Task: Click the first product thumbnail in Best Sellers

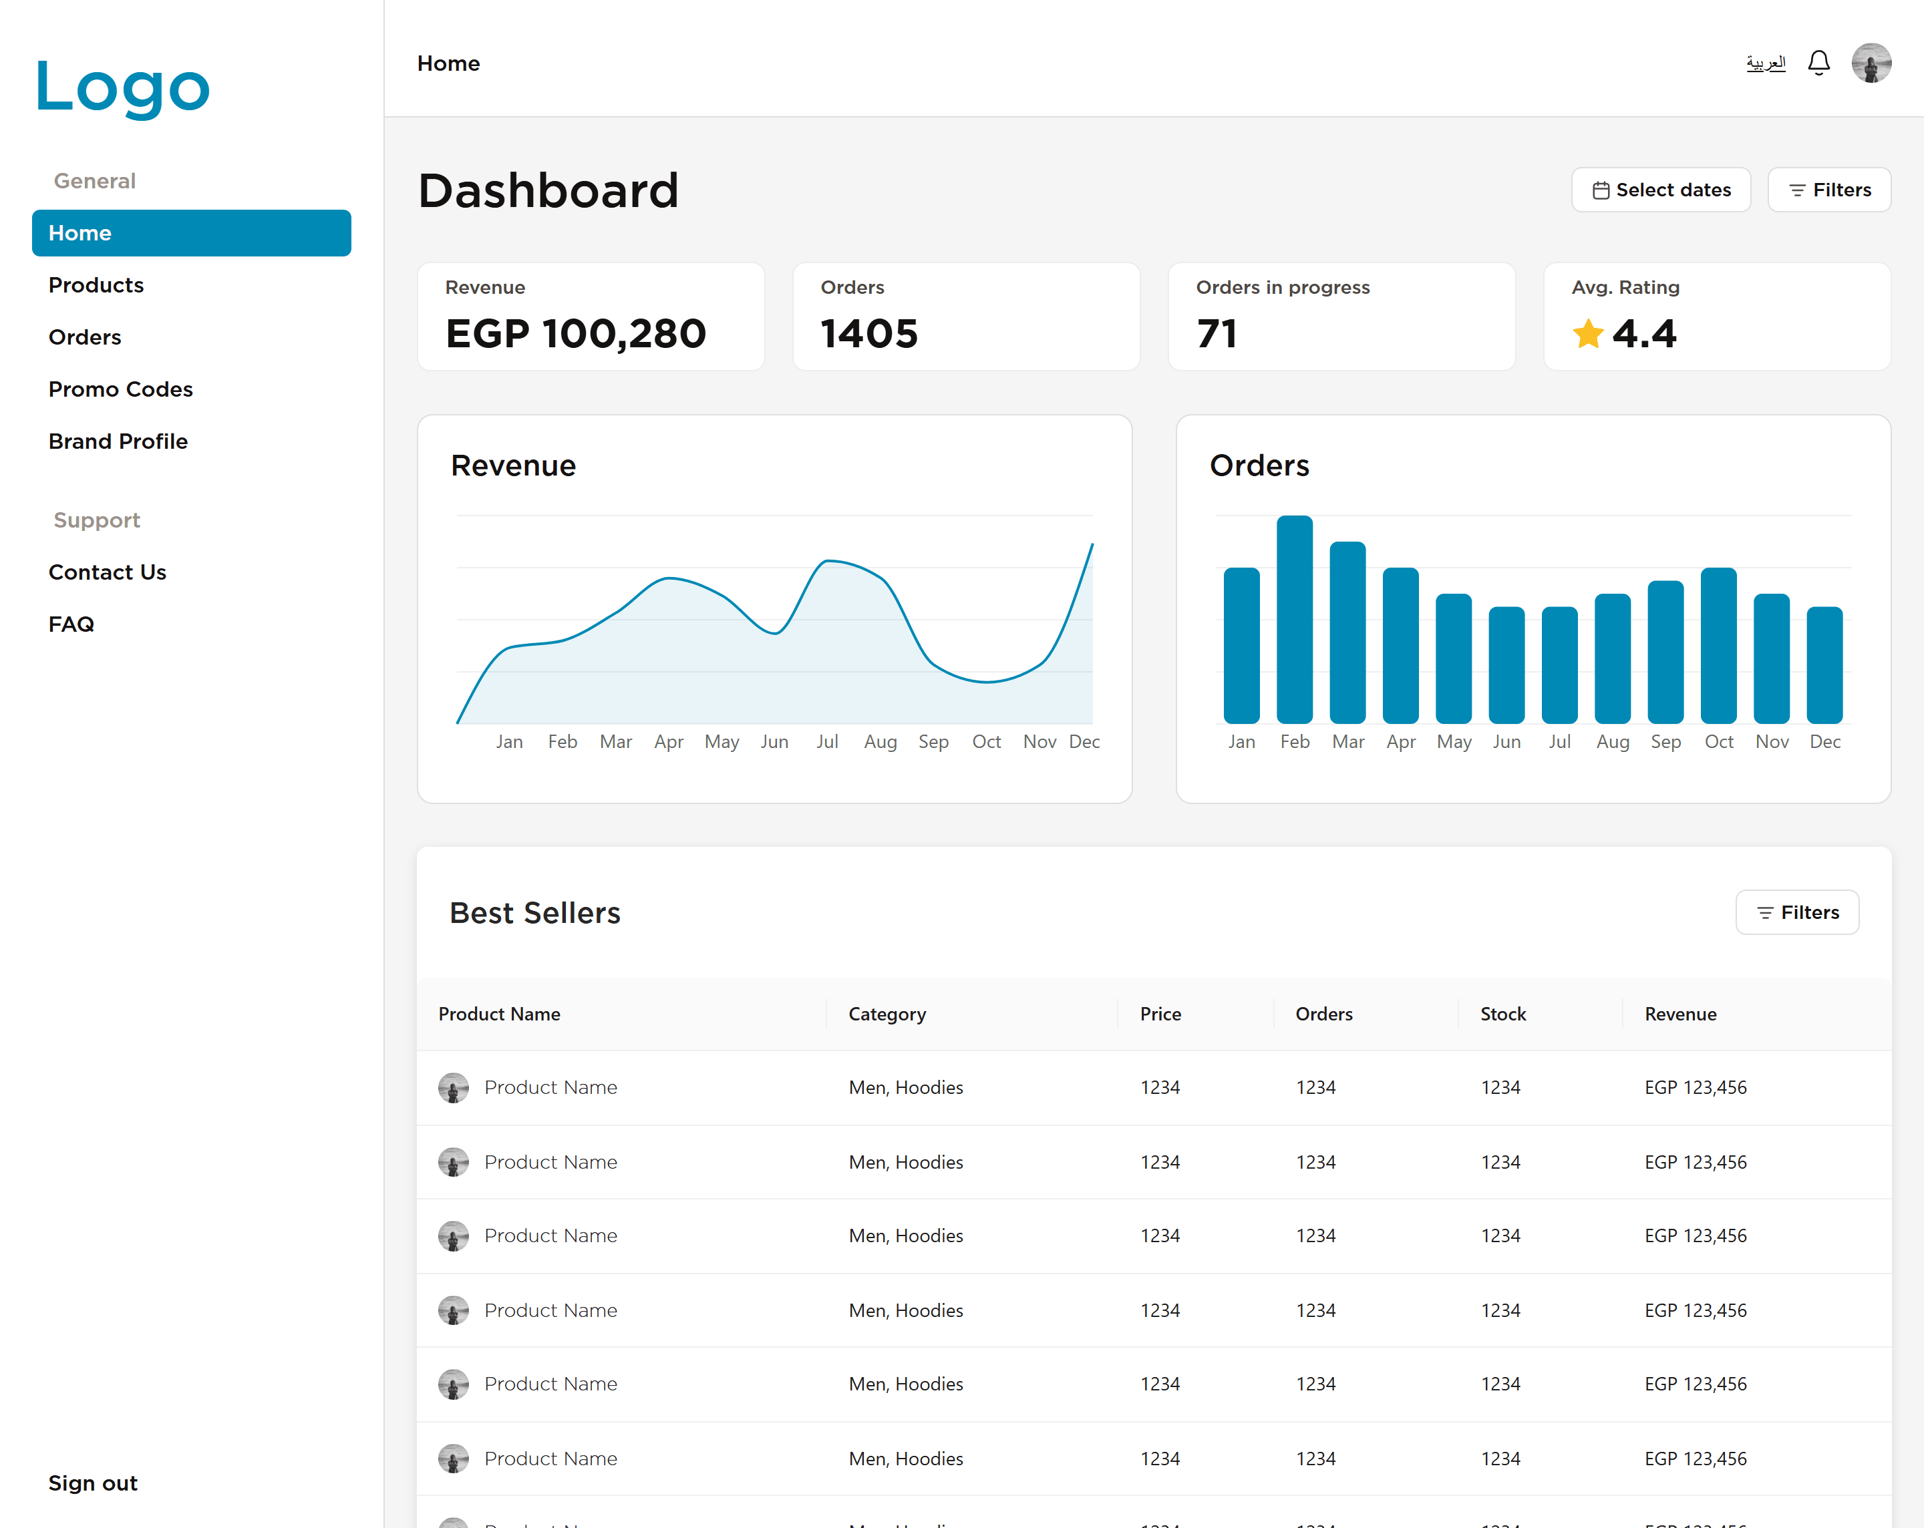Action: (454, 1087)
